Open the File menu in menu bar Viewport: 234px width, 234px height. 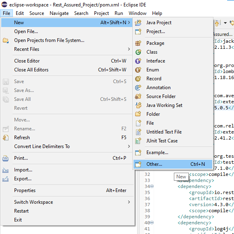(6, 13)
